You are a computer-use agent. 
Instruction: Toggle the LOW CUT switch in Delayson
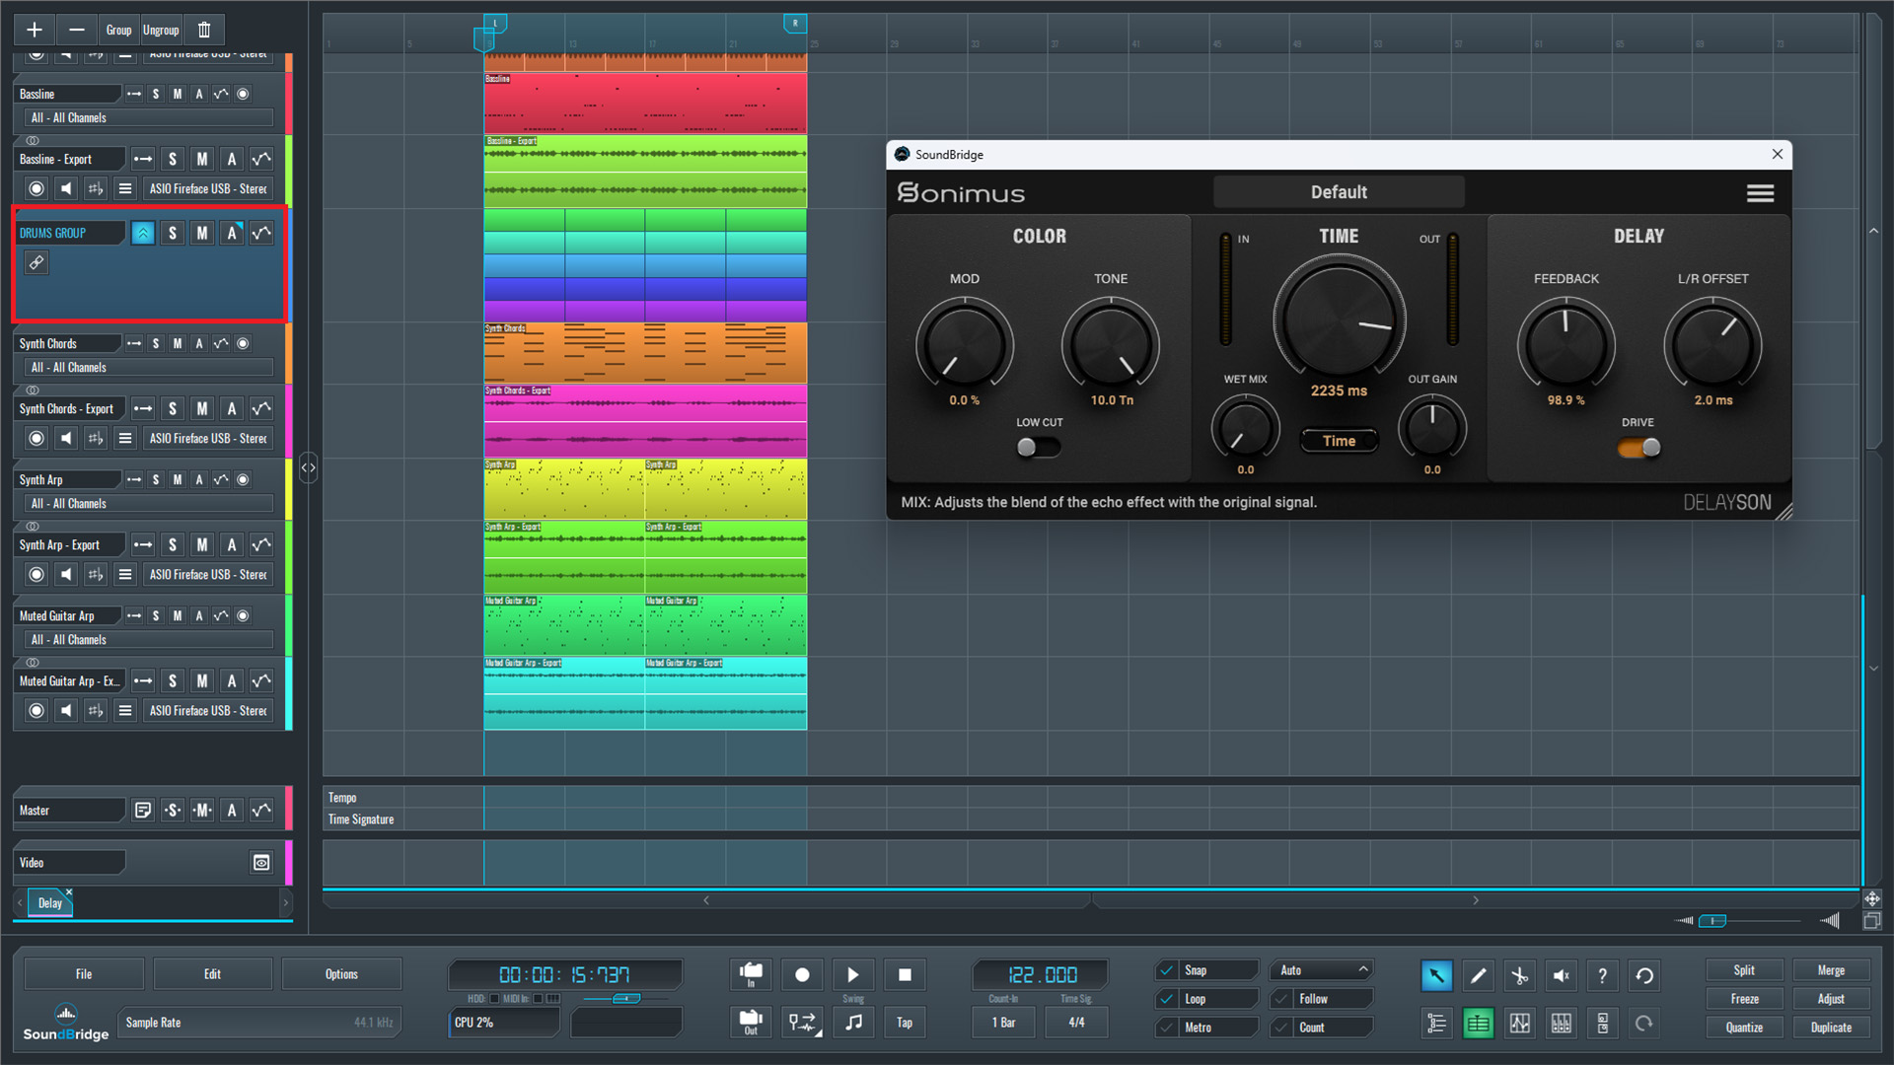[x=1038, y=448]
